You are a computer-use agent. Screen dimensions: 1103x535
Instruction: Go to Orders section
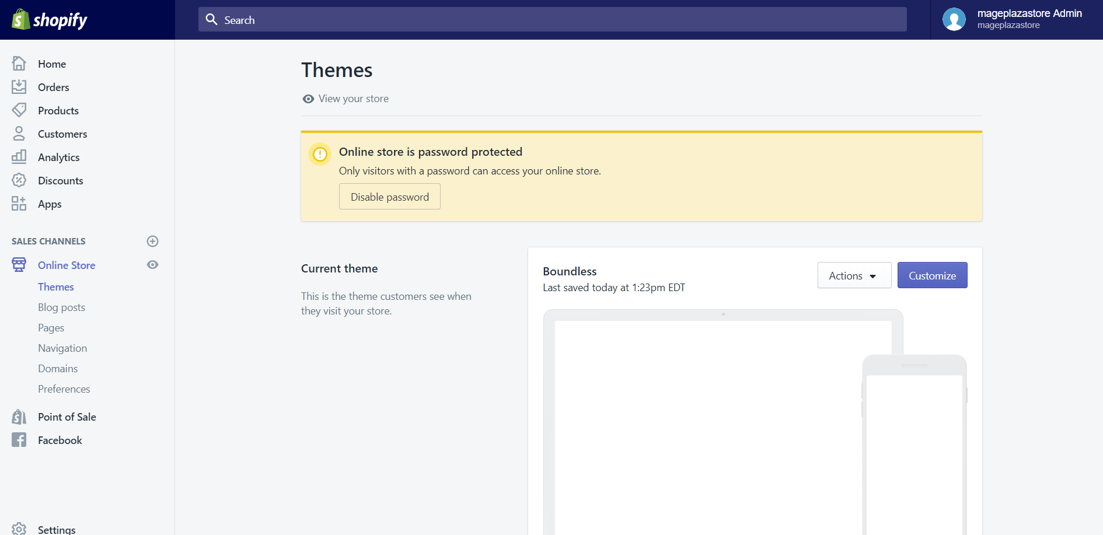point(54,87)
